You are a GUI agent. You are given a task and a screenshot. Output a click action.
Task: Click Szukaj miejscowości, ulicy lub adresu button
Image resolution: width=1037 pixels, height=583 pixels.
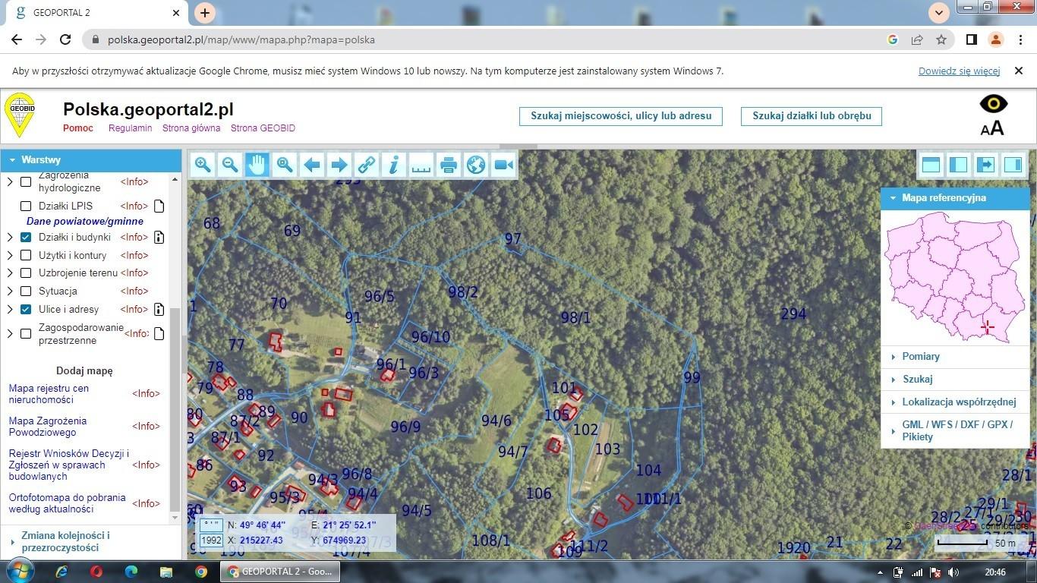(x=621, y=116)
